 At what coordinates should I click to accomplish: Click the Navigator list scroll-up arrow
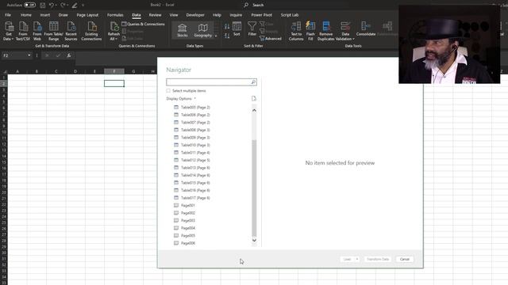pos(254,111)
